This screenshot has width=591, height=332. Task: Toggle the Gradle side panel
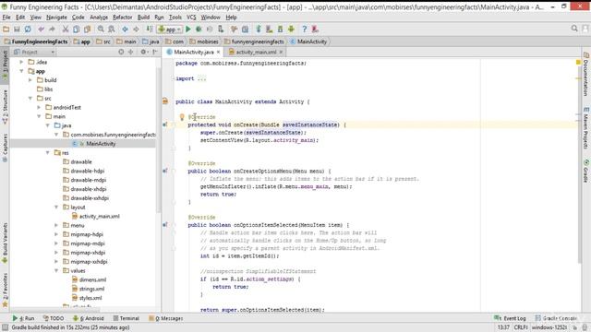(x=586, y=172)
